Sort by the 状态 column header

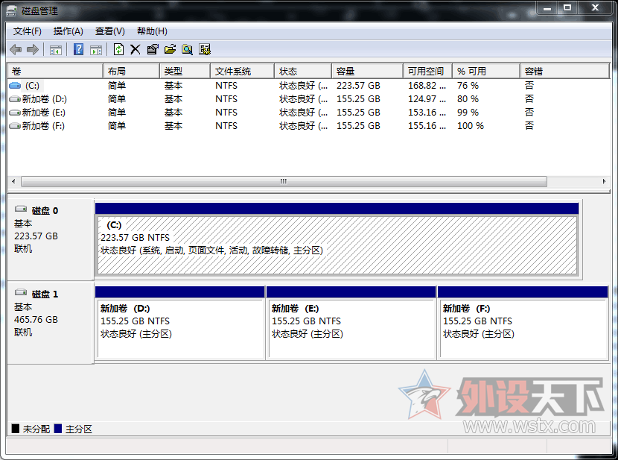(x=303, y=72)
